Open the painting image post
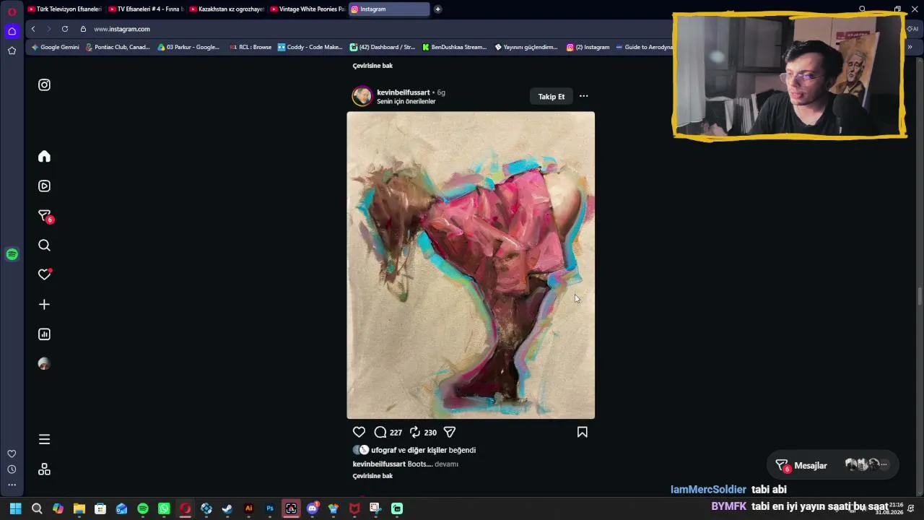Screen dimensions: 924x520 coord(471,265)
